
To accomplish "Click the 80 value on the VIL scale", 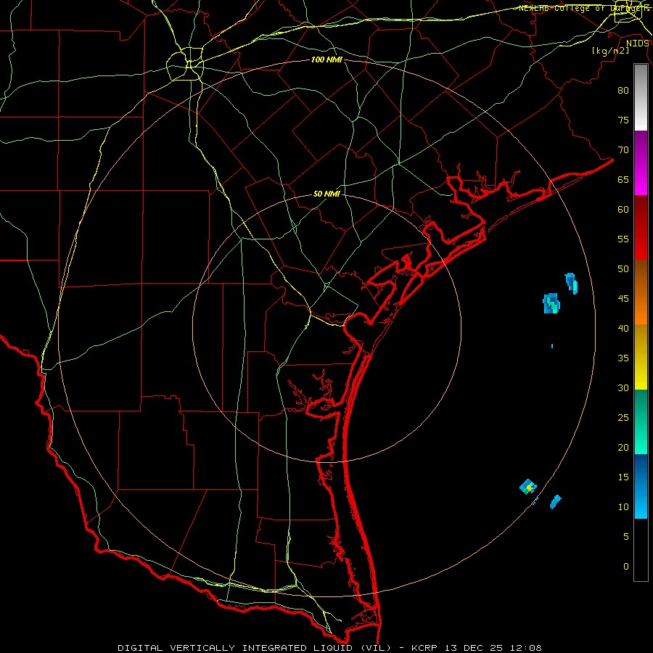I will (623, 91).
